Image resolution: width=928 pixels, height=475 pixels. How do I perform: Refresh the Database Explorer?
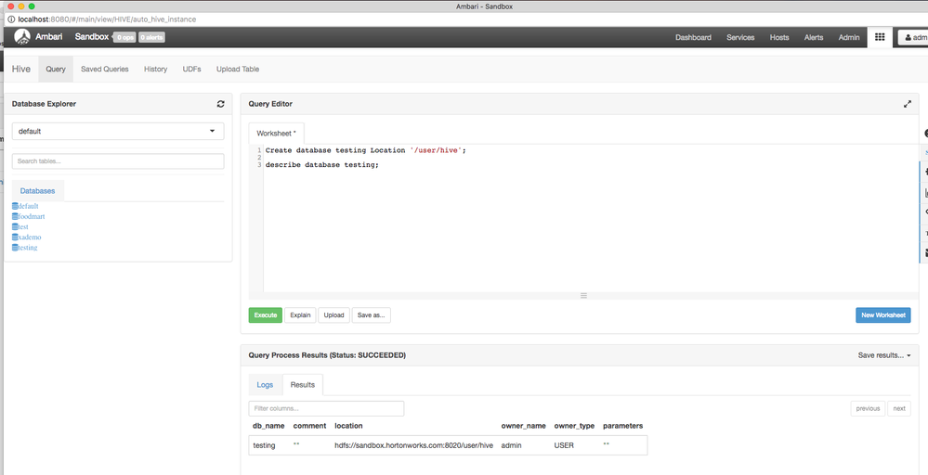(x=220, y=105)
